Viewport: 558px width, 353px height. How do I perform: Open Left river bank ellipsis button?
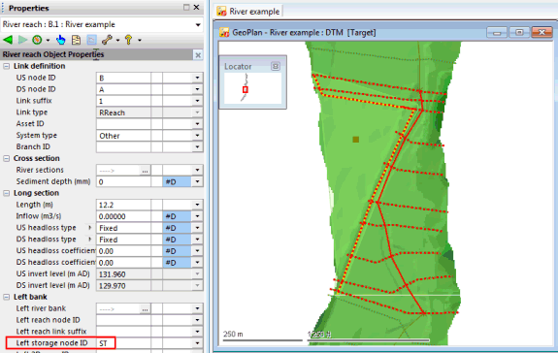(x=145, y=309)
